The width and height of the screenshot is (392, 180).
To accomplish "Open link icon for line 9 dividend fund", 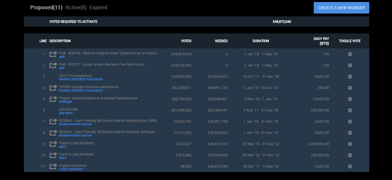I will 53,144.
